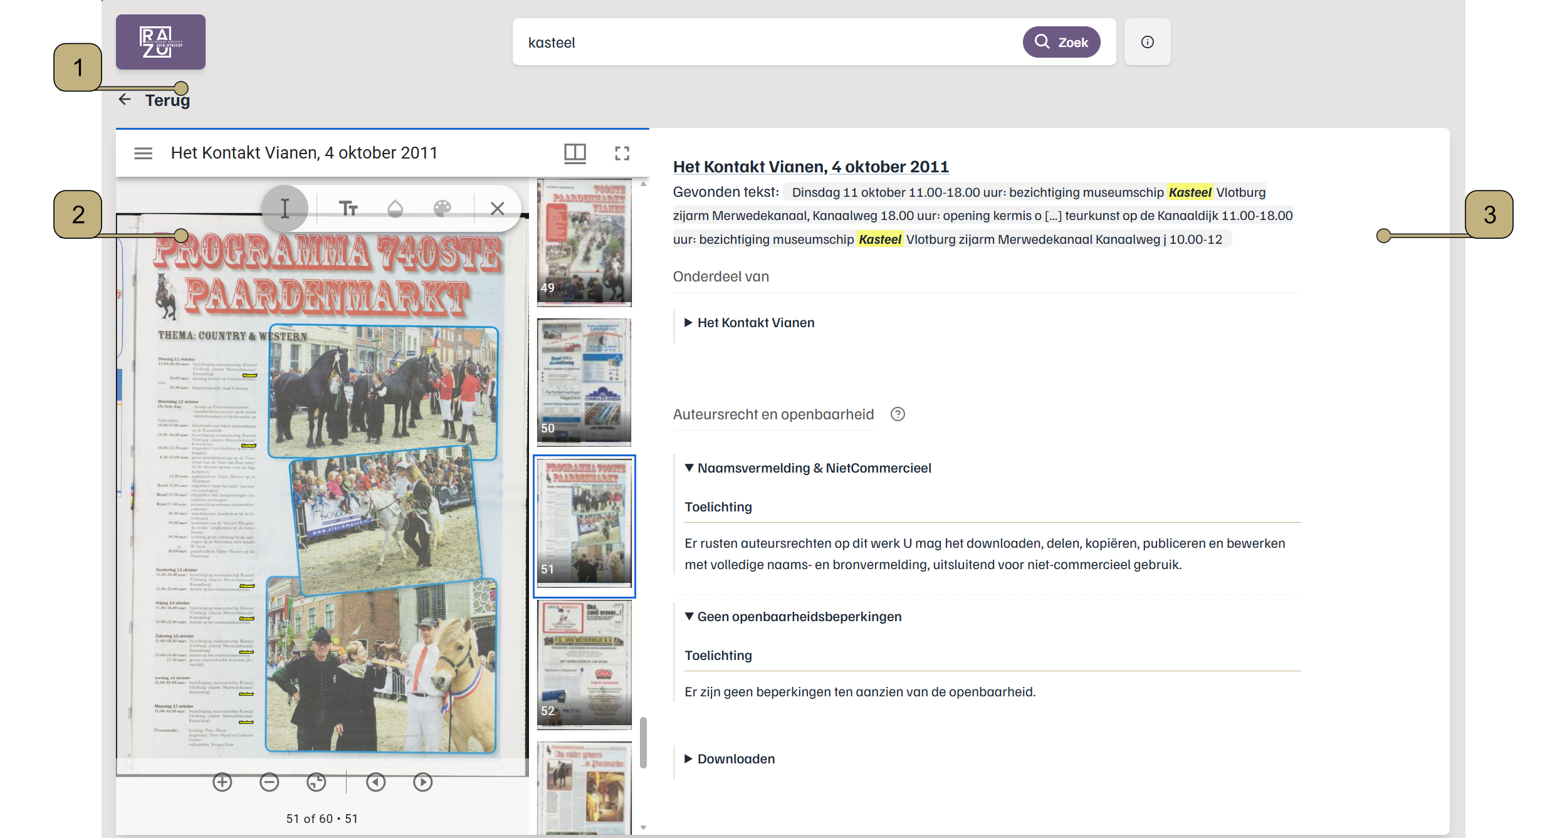The image size is (1567, 838).
Task: Open the viewer hamburger menu
Action: 143,152
